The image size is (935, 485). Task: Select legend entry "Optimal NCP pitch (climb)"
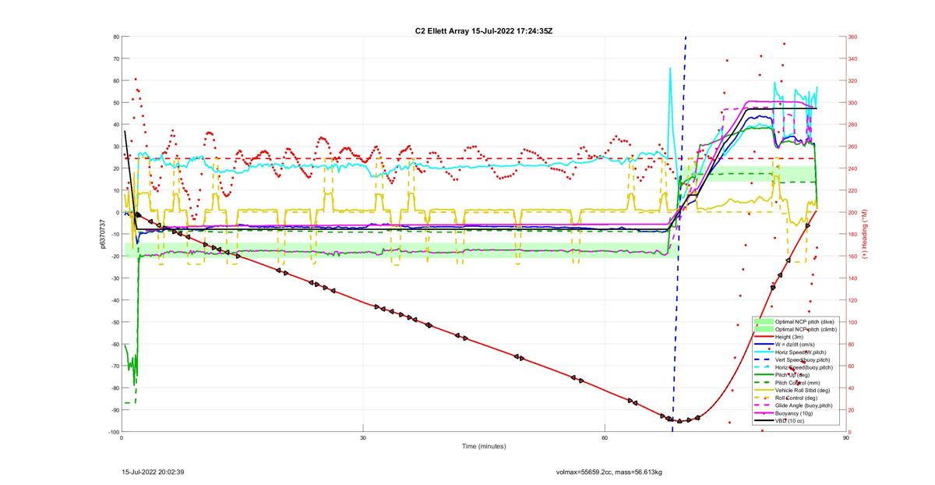click(806, 329)
